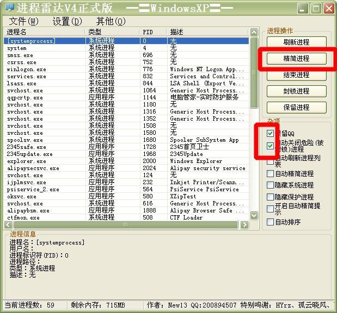Select the alipaybsm.exe row
337x313 pixels.
[126, 210]
